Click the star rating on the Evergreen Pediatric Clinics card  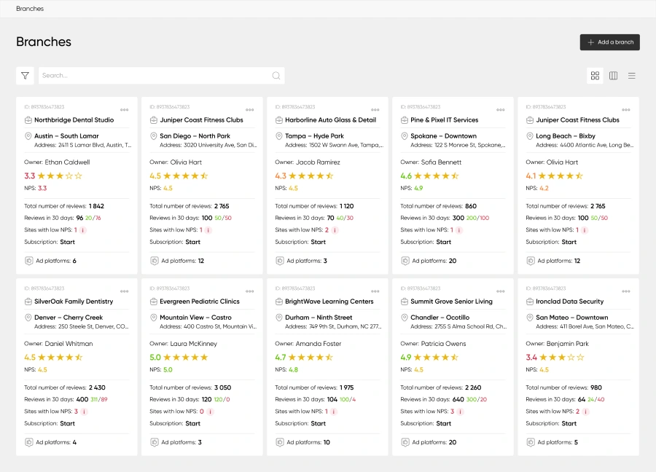(x=186, y=358)
